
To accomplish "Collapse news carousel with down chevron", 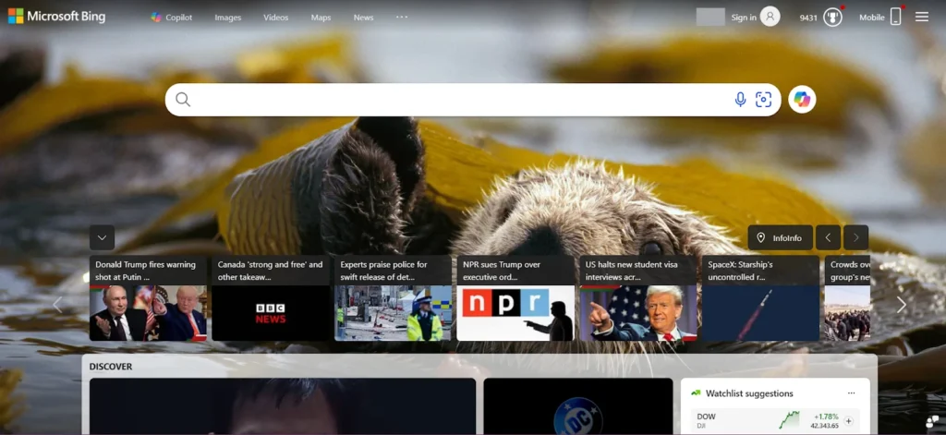I will 102,237.
